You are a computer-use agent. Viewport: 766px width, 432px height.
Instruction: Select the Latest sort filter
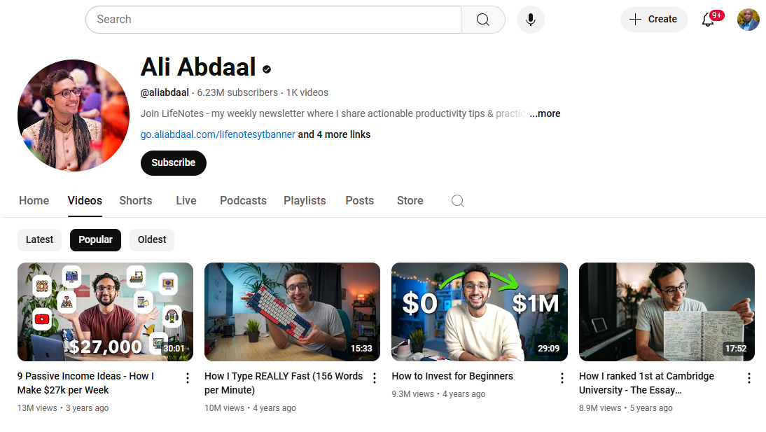click(39, 239)
